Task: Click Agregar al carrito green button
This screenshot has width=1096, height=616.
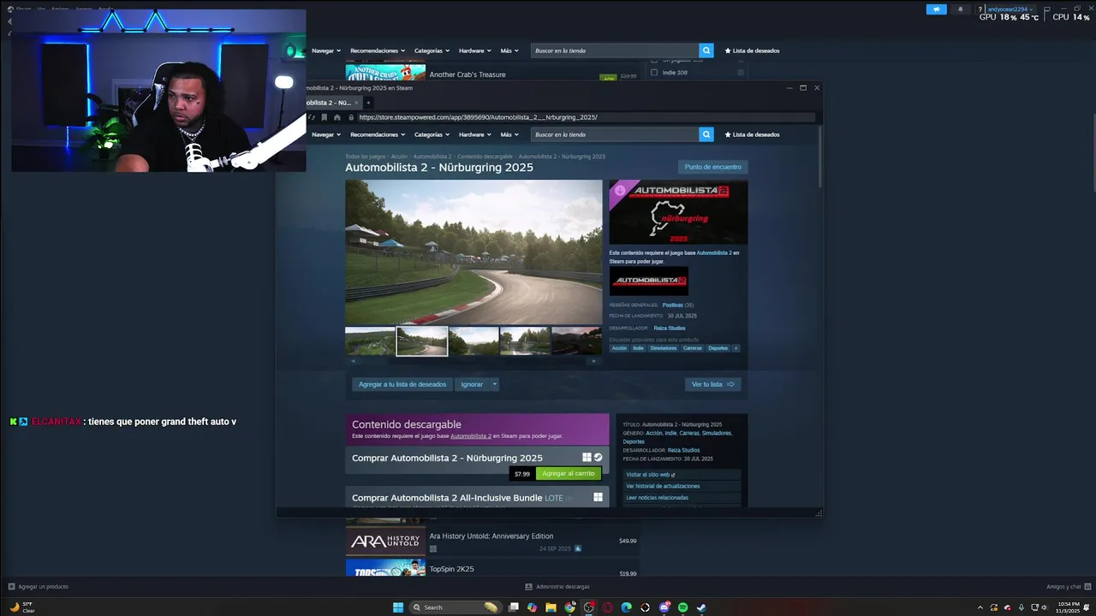Action: 568,473
